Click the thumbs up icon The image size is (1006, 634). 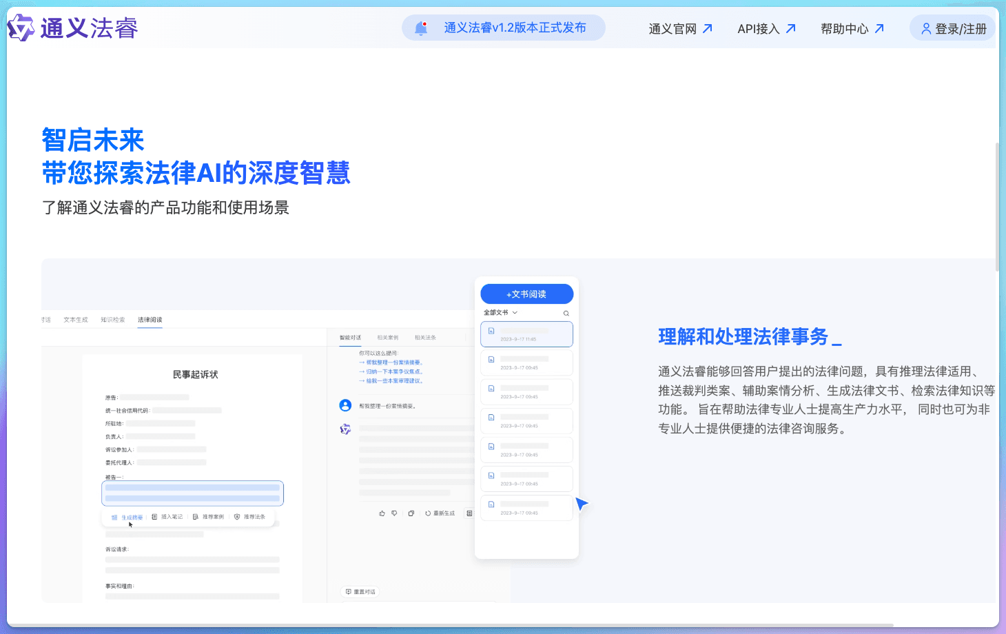point(382,513)
